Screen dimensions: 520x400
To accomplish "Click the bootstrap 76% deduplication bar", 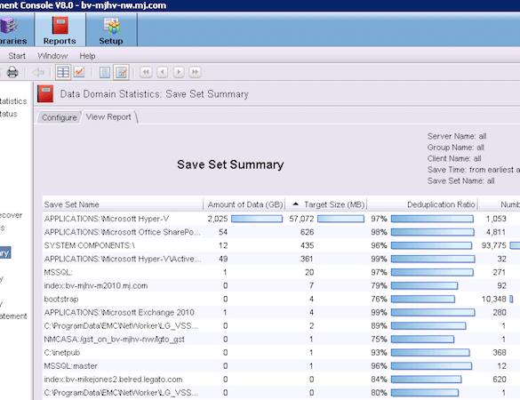I will (x=423, y=299).
